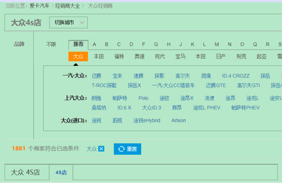Choose 宝马 from brand list

pyautogui.click(x=180, y=57)
